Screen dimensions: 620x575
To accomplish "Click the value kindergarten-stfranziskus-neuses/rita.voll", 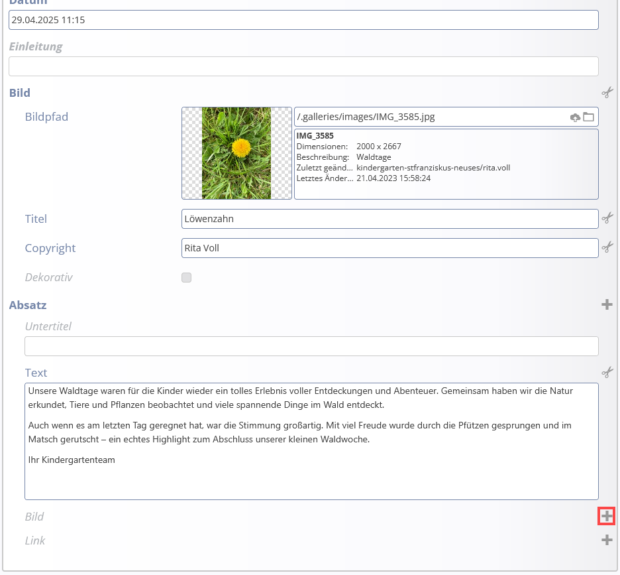I will click(x=433, y=168).
